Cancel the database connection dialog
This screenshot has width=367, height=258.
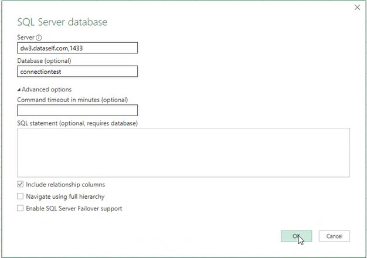pos(334,236)
